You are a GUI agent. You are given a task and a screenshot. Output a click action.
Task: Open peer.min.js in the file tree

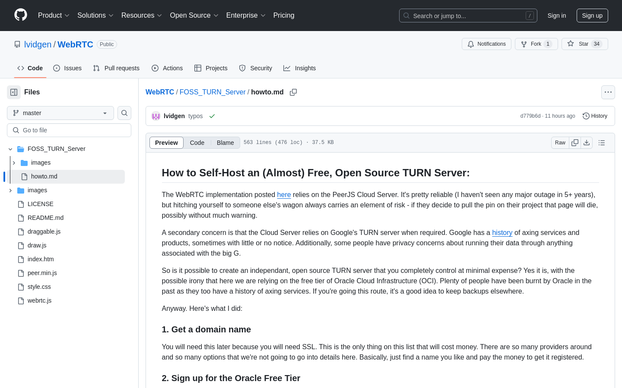click(x=42, y=273)
